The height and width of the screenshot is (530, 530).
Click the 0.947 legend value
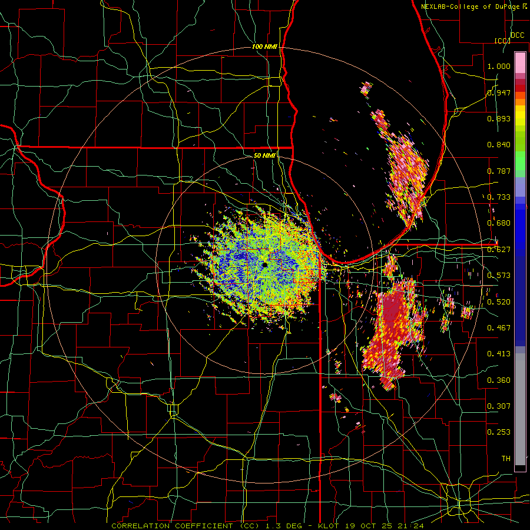499,92
